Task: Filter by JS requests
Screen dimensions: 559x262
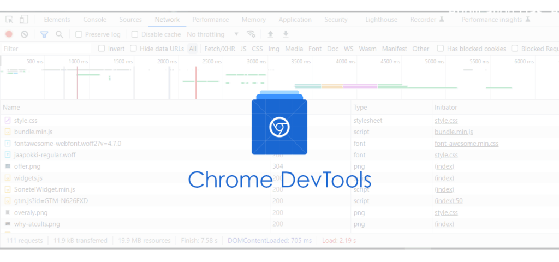Action: [x=243, y=49]
